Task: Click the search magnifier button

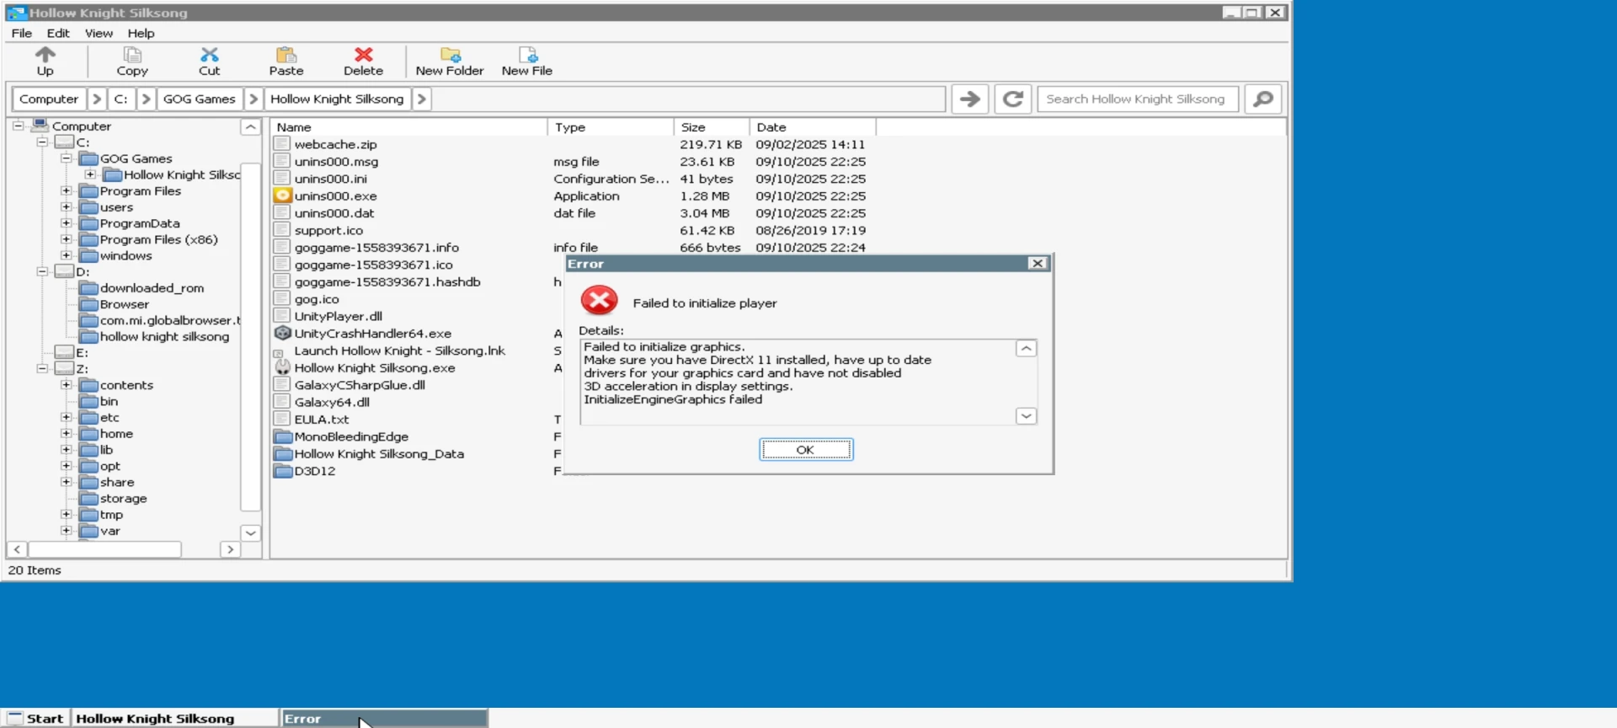Action: [x=1263, y=99]
